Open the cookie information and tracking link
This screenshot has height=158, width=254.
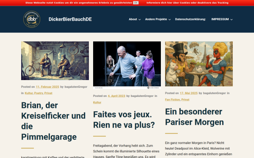[188, 3]
